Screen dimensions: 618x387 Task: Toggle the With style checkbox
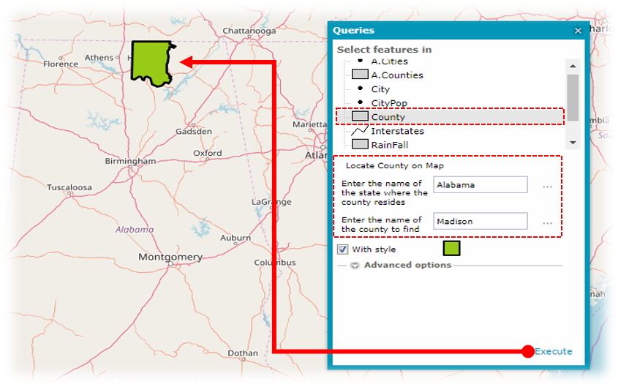coord(342,249)
